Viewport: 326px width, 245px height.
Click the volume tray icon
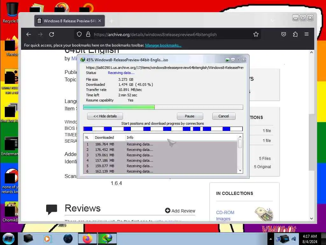pyautogui.click(x=294, y=239)
